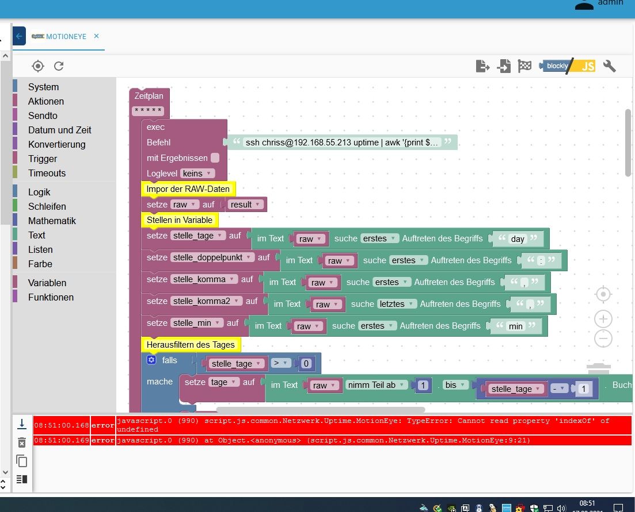Image resolution: width=635 pixels, height=512 pixels.
Task: Open the Trigger block category
Action: point(43,159)
